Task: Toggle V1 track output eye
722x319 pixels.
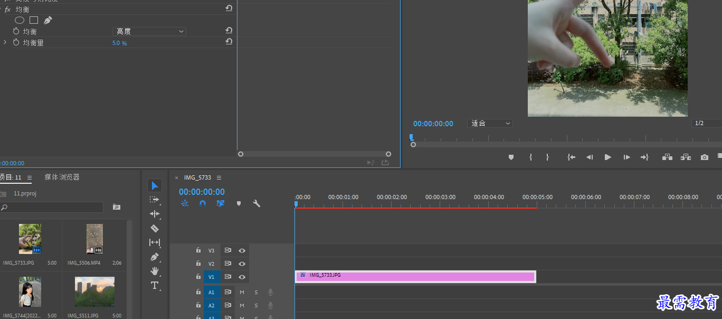Action: tap(242, 277)
